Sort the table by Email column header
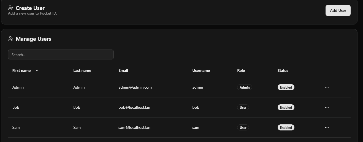Image resolution: width=363 pixels, height=142 pixels. pos(123,70)
